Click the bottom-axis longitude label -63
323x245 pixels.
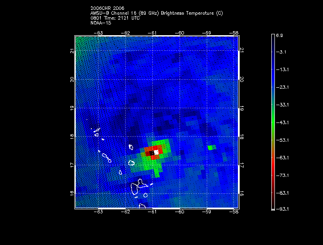point(98,212)
